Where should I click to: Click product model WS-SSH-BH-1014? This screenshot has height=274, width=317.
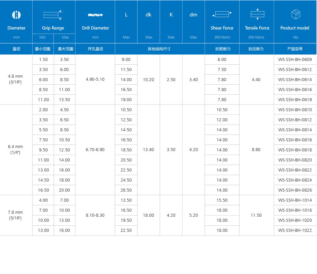295,200
